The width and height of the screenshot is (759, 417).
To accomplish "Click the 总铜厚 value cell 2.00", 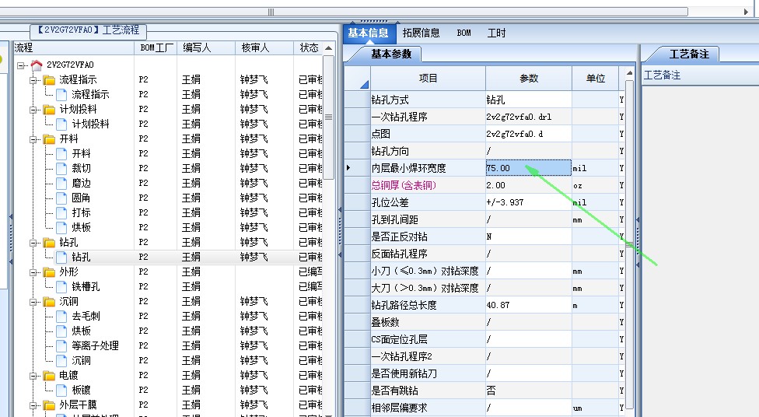I will coord(529,185).
